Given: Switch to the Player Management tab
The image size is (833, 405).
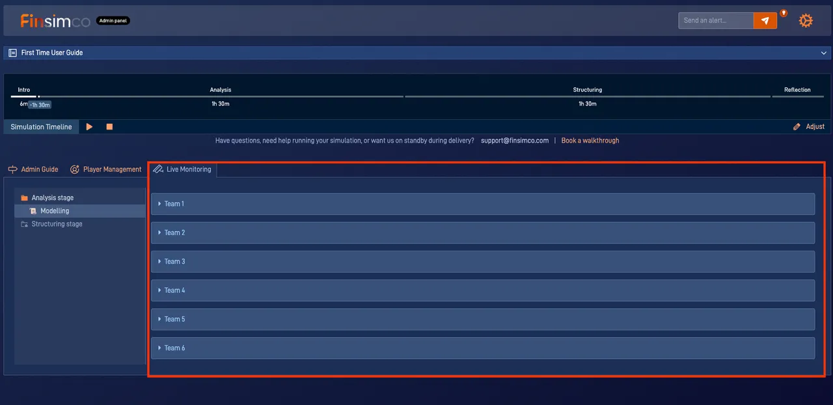Looking at the screenshot, I should [x=105, y=169].
